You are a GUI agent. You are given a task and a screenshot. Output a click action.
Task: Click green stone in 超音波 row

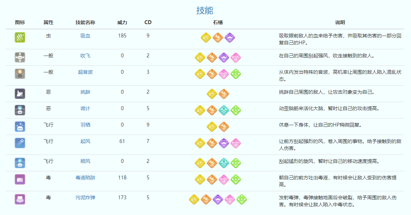coord(236,74)
